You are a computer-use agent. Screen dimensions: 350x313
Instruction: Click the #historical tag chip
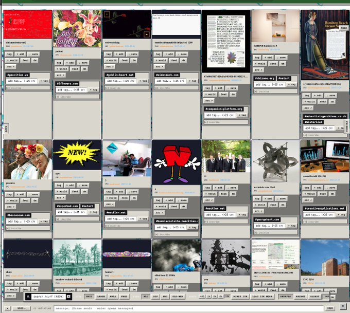[x=313, y=122]
